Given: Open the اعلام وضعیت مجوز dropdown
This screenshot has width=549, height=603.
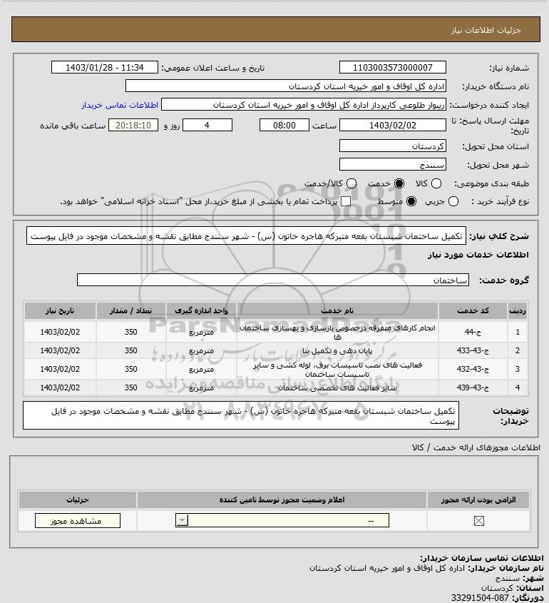Looking at the screenshot, I should [x=282, y=521].
